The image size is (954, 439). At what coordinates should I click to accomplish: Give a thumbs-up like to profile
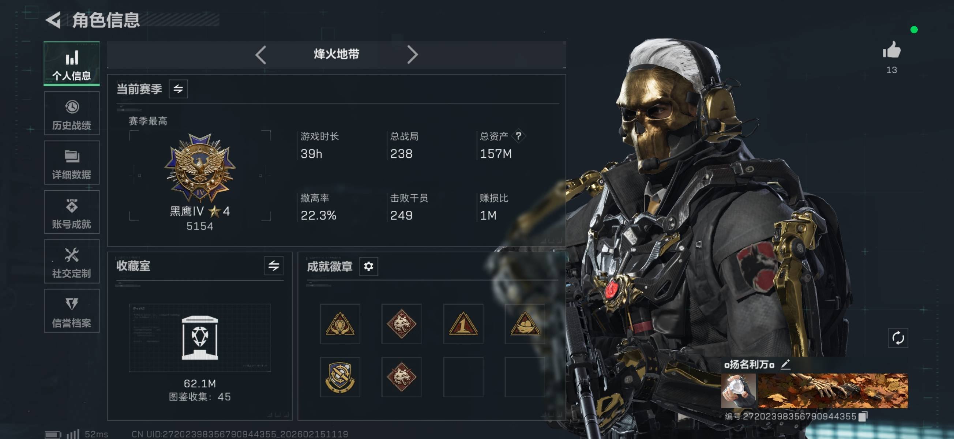point(891,50)
